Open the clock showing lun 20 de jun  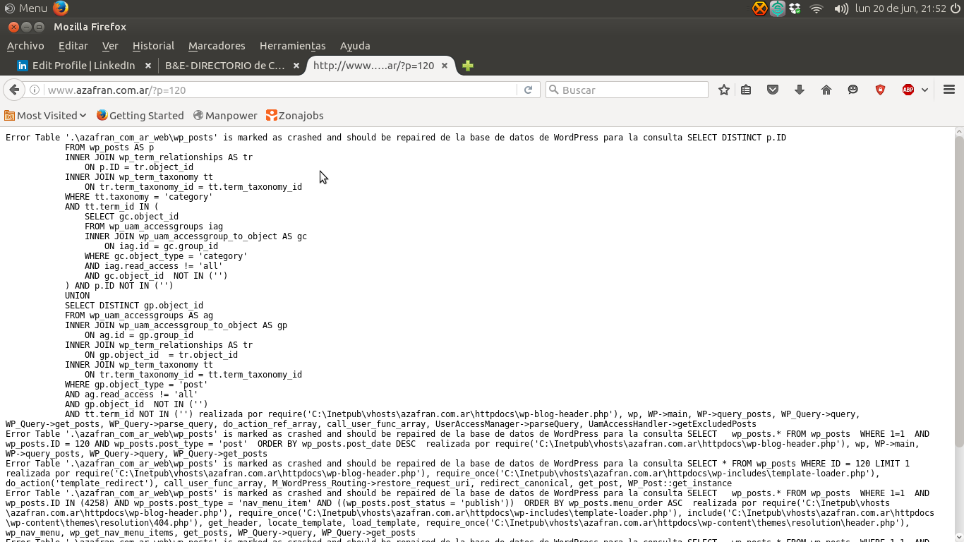pyautogui.click(x=900, y=8)
